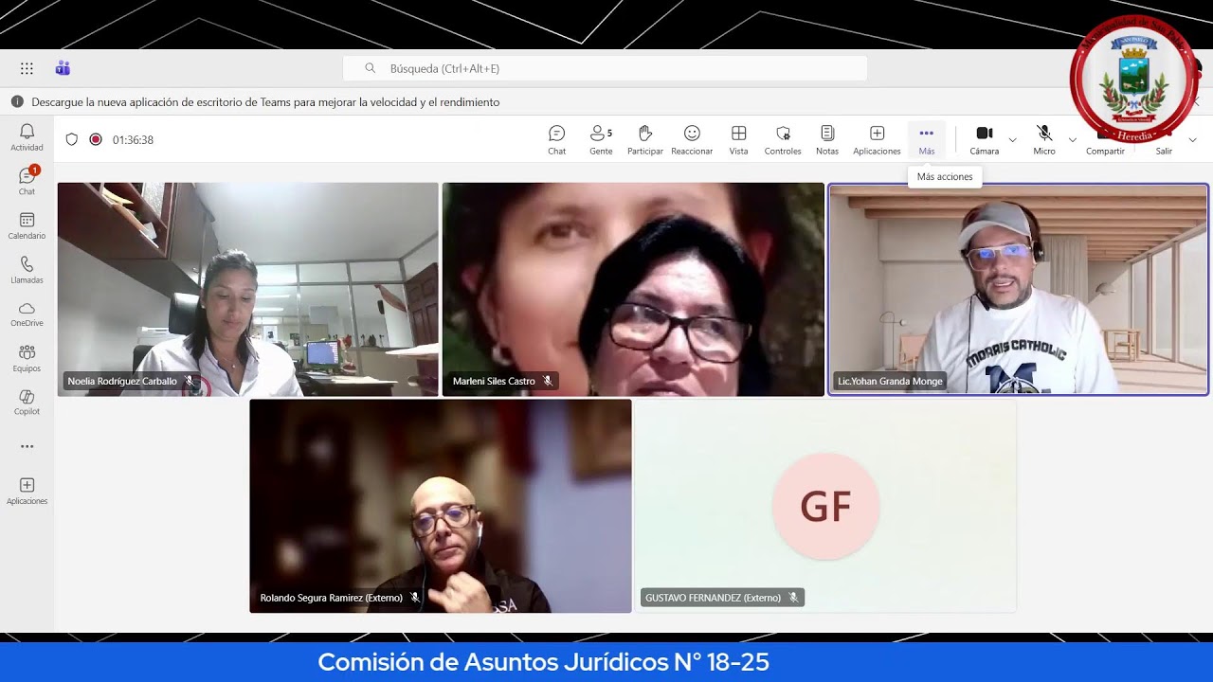The height and width of the screenshot is (682, 1213).
Task: Select GUSTAVO FERNANDEZ avatar tile
Action: (825, 506)
